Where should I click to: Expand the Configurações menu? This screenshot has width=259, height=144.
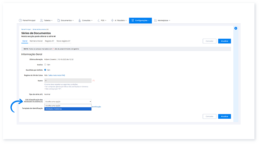coord(140,20)
